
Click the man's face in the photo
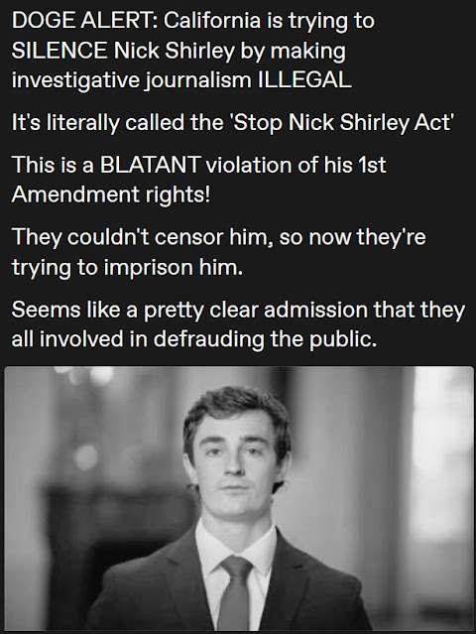[x=238, y=465]
